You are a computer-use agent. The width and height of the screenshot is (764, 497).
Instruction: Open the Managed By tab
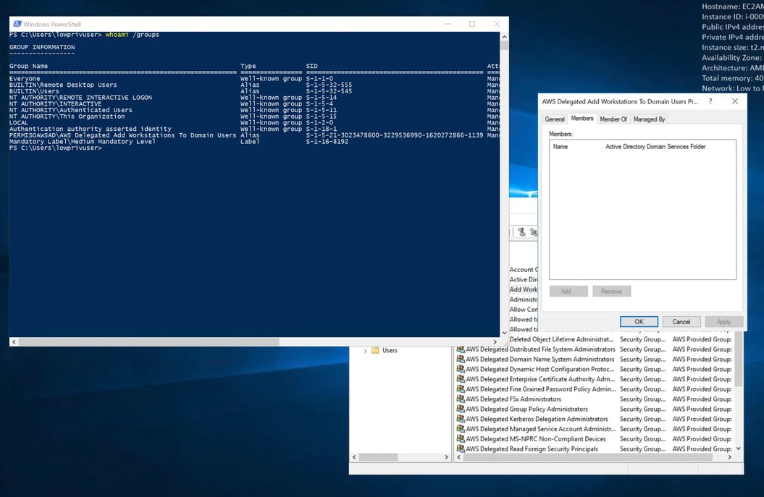pyautogui.click(x=649, y=119)
